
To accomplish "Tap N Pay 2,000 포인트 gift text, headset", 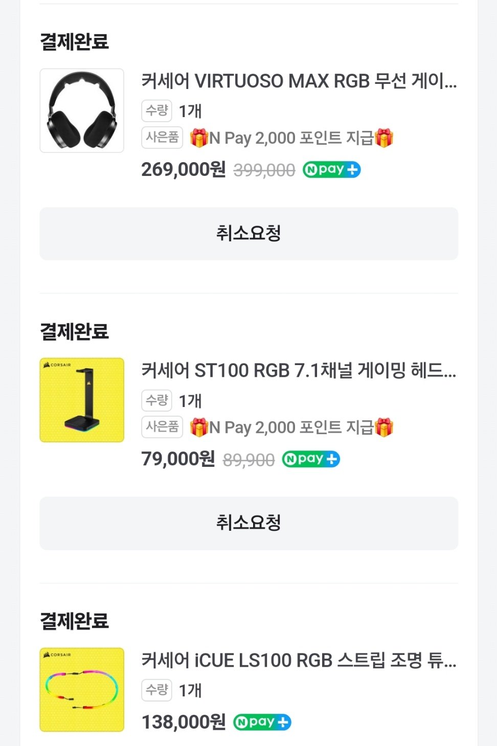I will 291,138.
